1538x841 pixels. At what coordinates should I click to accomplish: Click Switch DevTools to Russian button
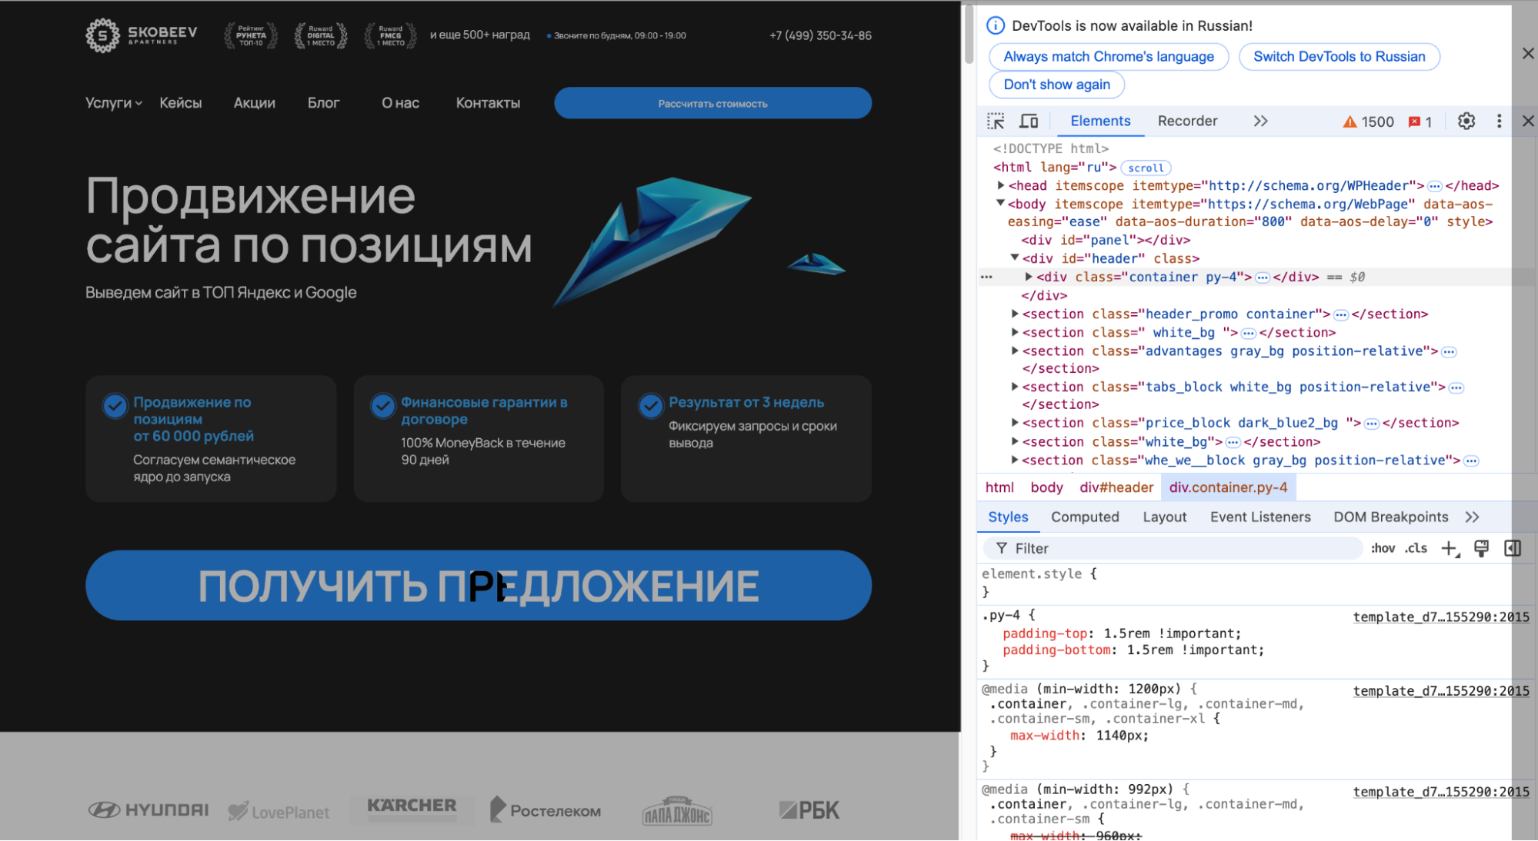pyautogui.click(x=1339, y=56)
